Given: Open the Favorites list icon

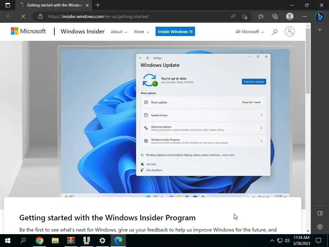Looking at the screenshot, I should click(x=261, y=16).
